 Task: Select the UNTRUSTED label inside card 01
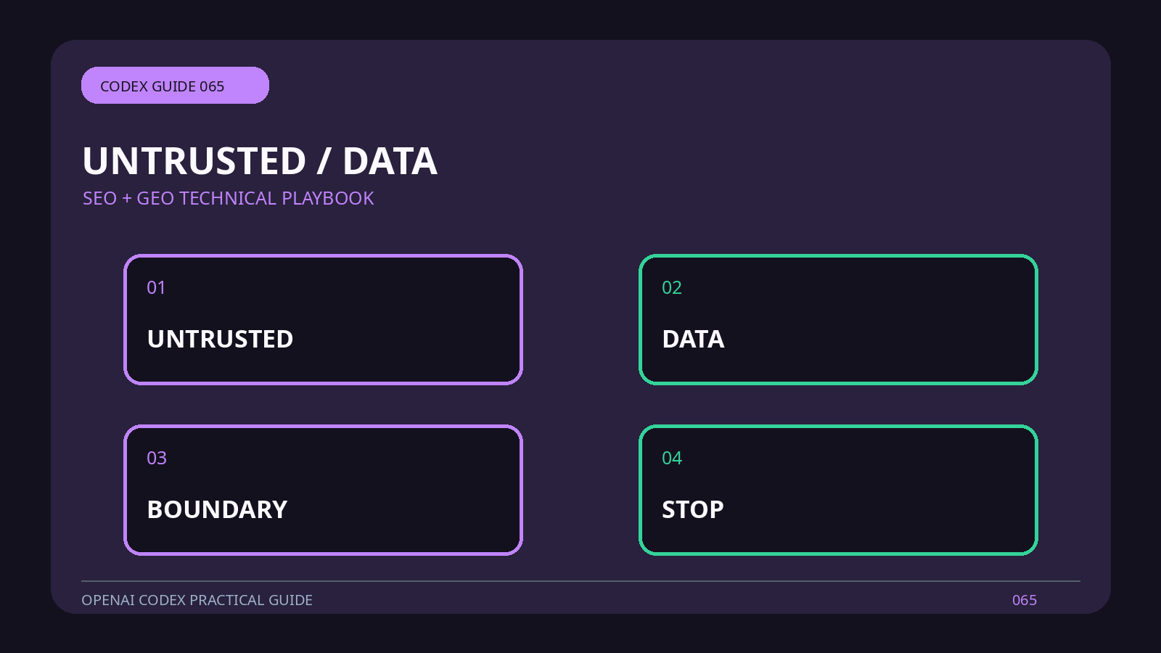click(220, 339)
